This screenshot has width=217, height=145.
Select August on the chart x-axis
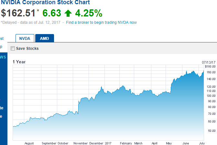pos(29,143)
